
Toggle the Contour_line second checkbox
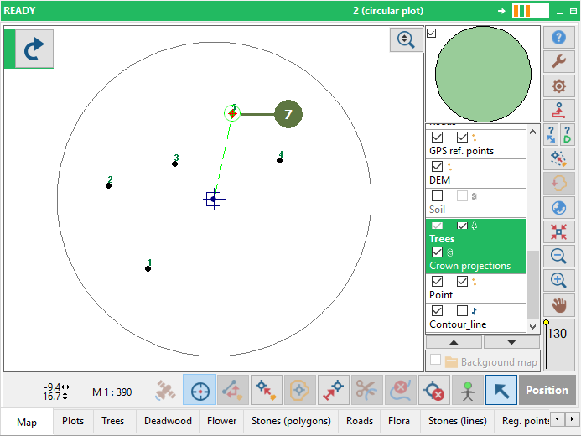click(462, 310)
